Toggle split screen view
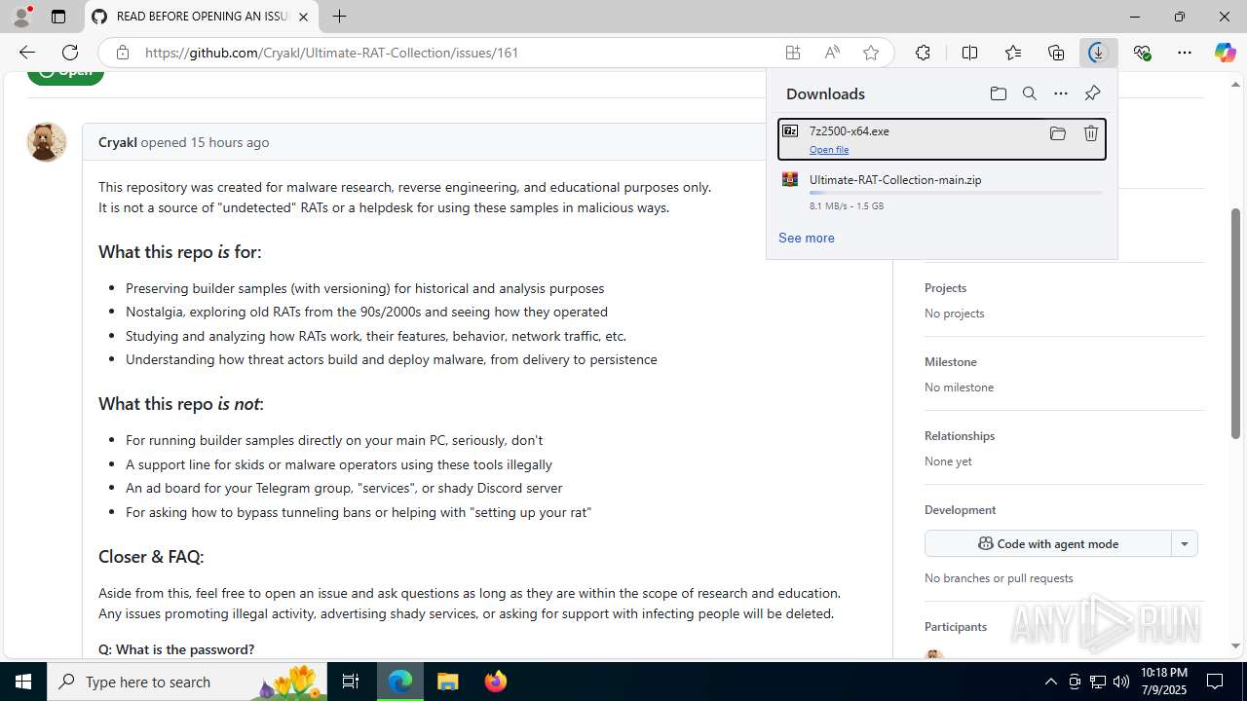Screen dimensions: 1247x701 pyautogui.click(x=969, y=53)
